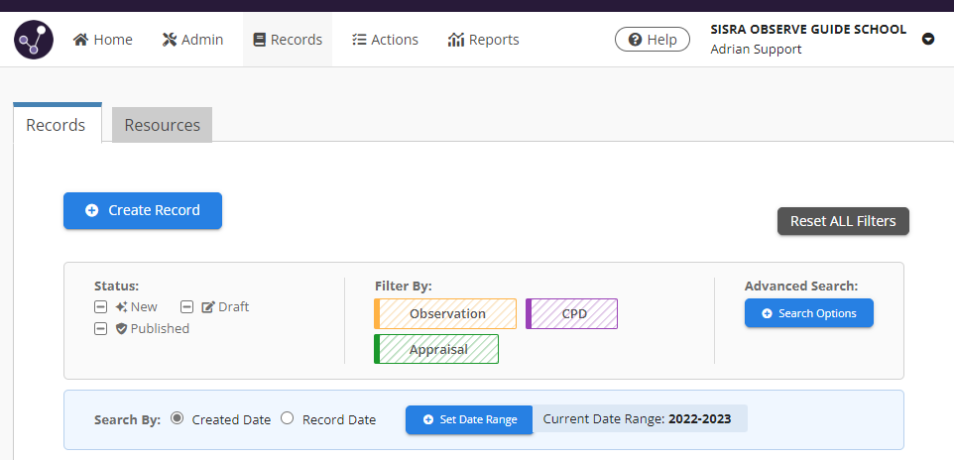954x460 pixels.
Task: Toggle the Draft status checkbox
Action: pyautogui.click(x=187, y=307)
